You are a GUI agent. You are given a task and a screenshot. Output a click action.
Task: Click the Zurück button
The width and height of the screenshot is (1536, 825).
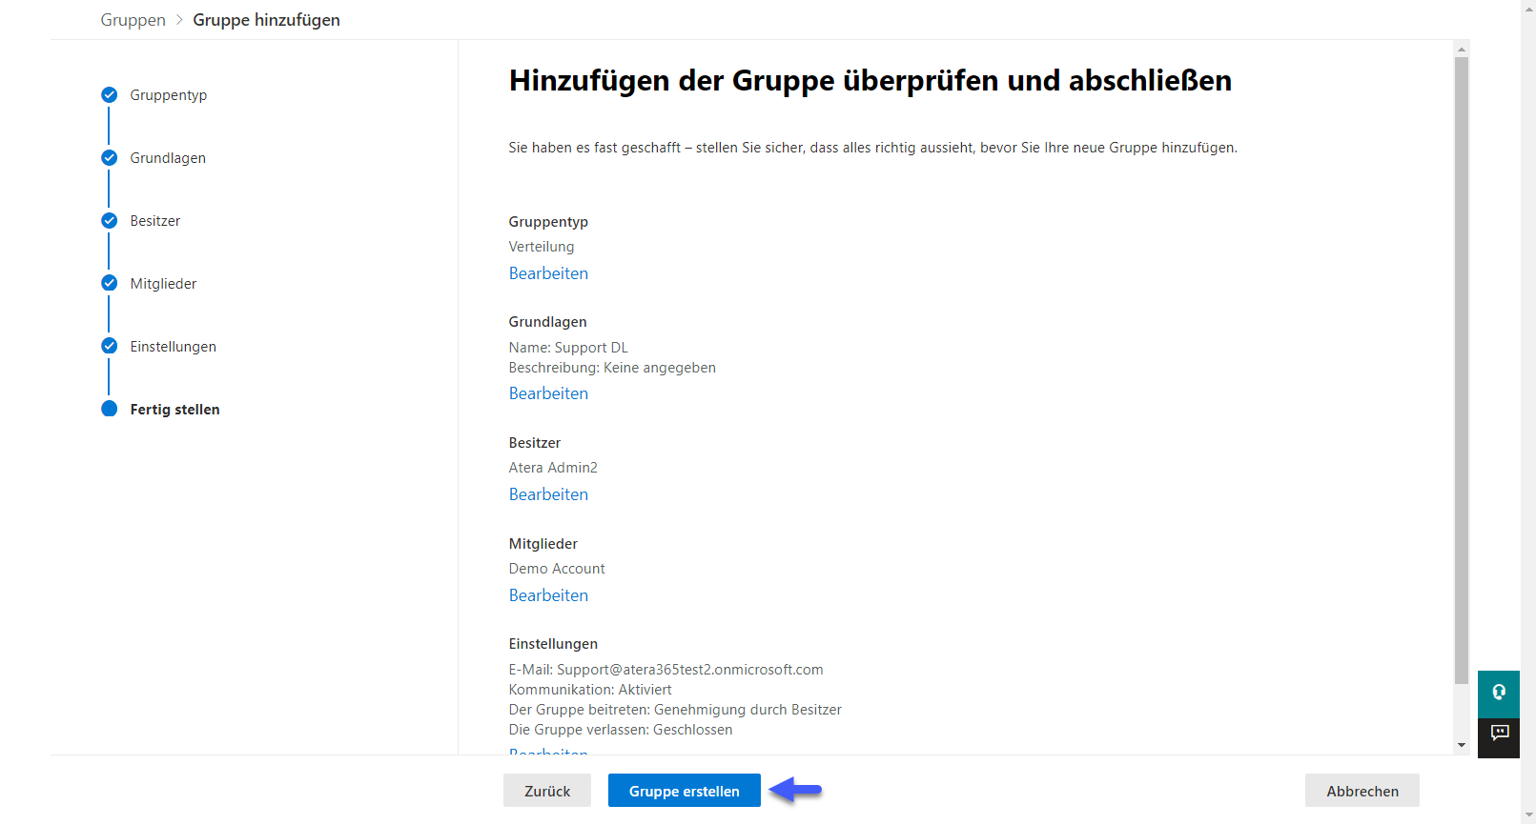click(x=547, y=791)
